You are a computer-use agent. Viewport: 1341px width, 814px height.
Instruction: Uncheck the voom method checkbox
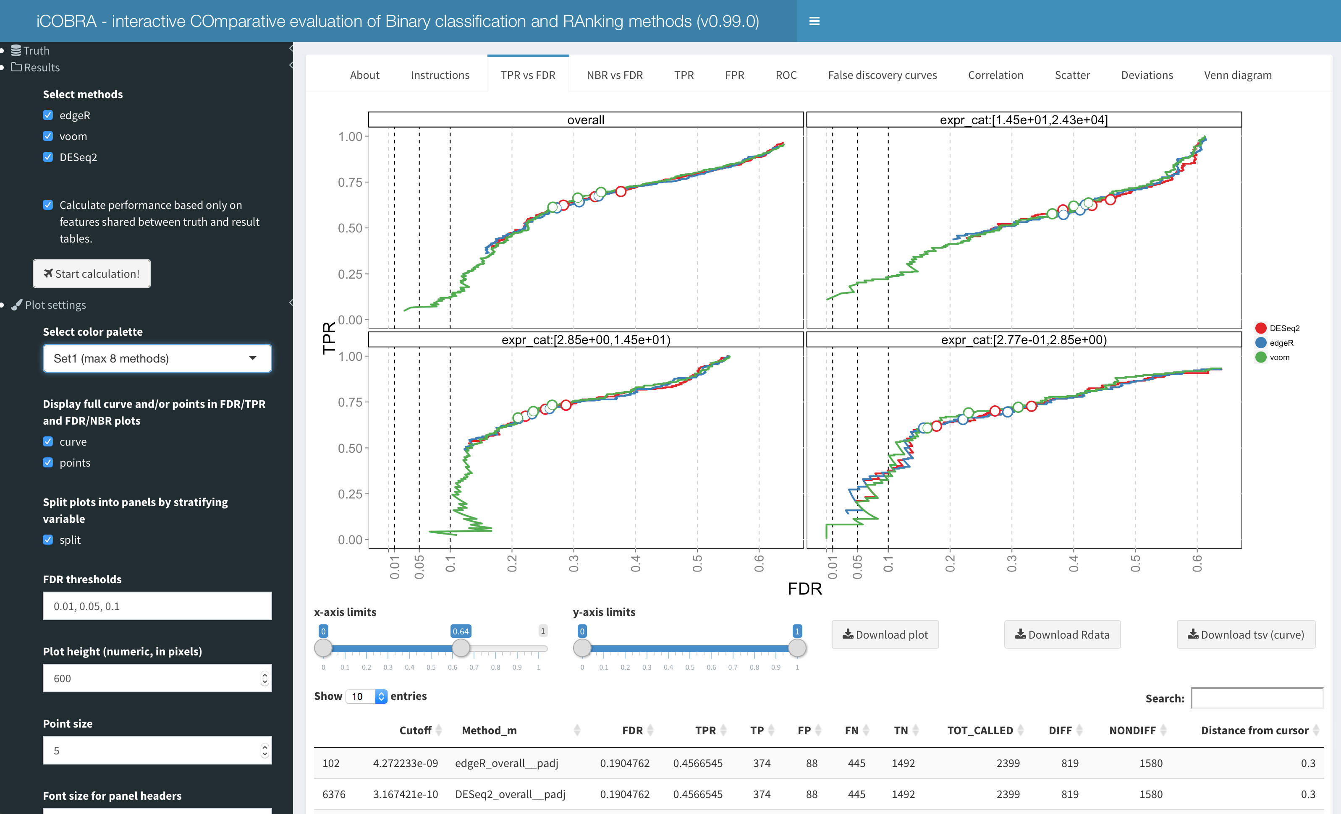48,136
